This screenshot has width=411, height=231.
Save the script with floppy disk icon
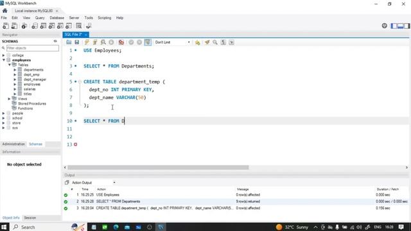point(77,42)
